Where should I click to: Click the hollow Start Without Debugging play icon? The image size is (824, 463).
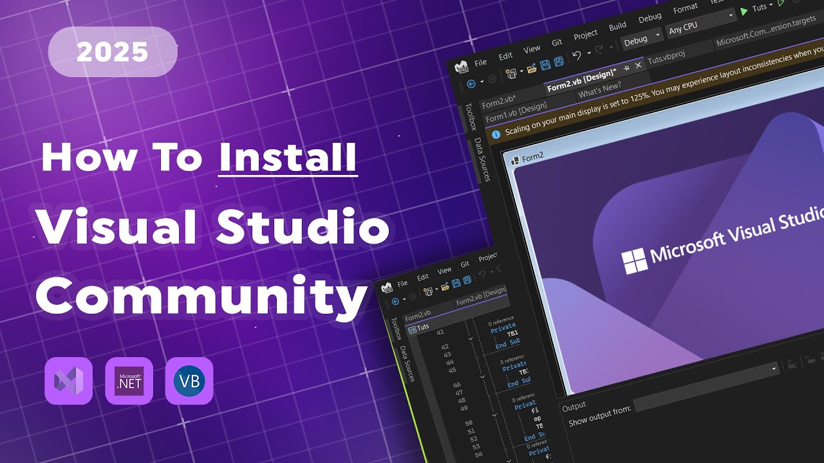coord(782,3)
